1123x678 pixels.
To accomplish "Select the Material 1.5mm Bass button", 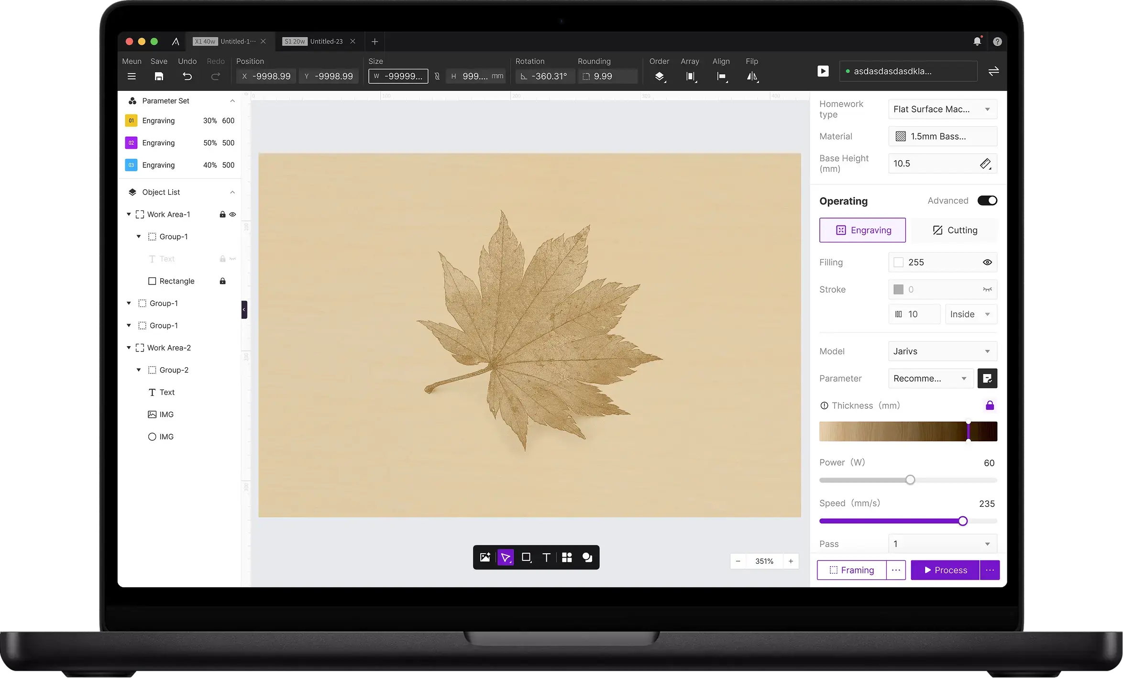I will click(x=943, y=136).
